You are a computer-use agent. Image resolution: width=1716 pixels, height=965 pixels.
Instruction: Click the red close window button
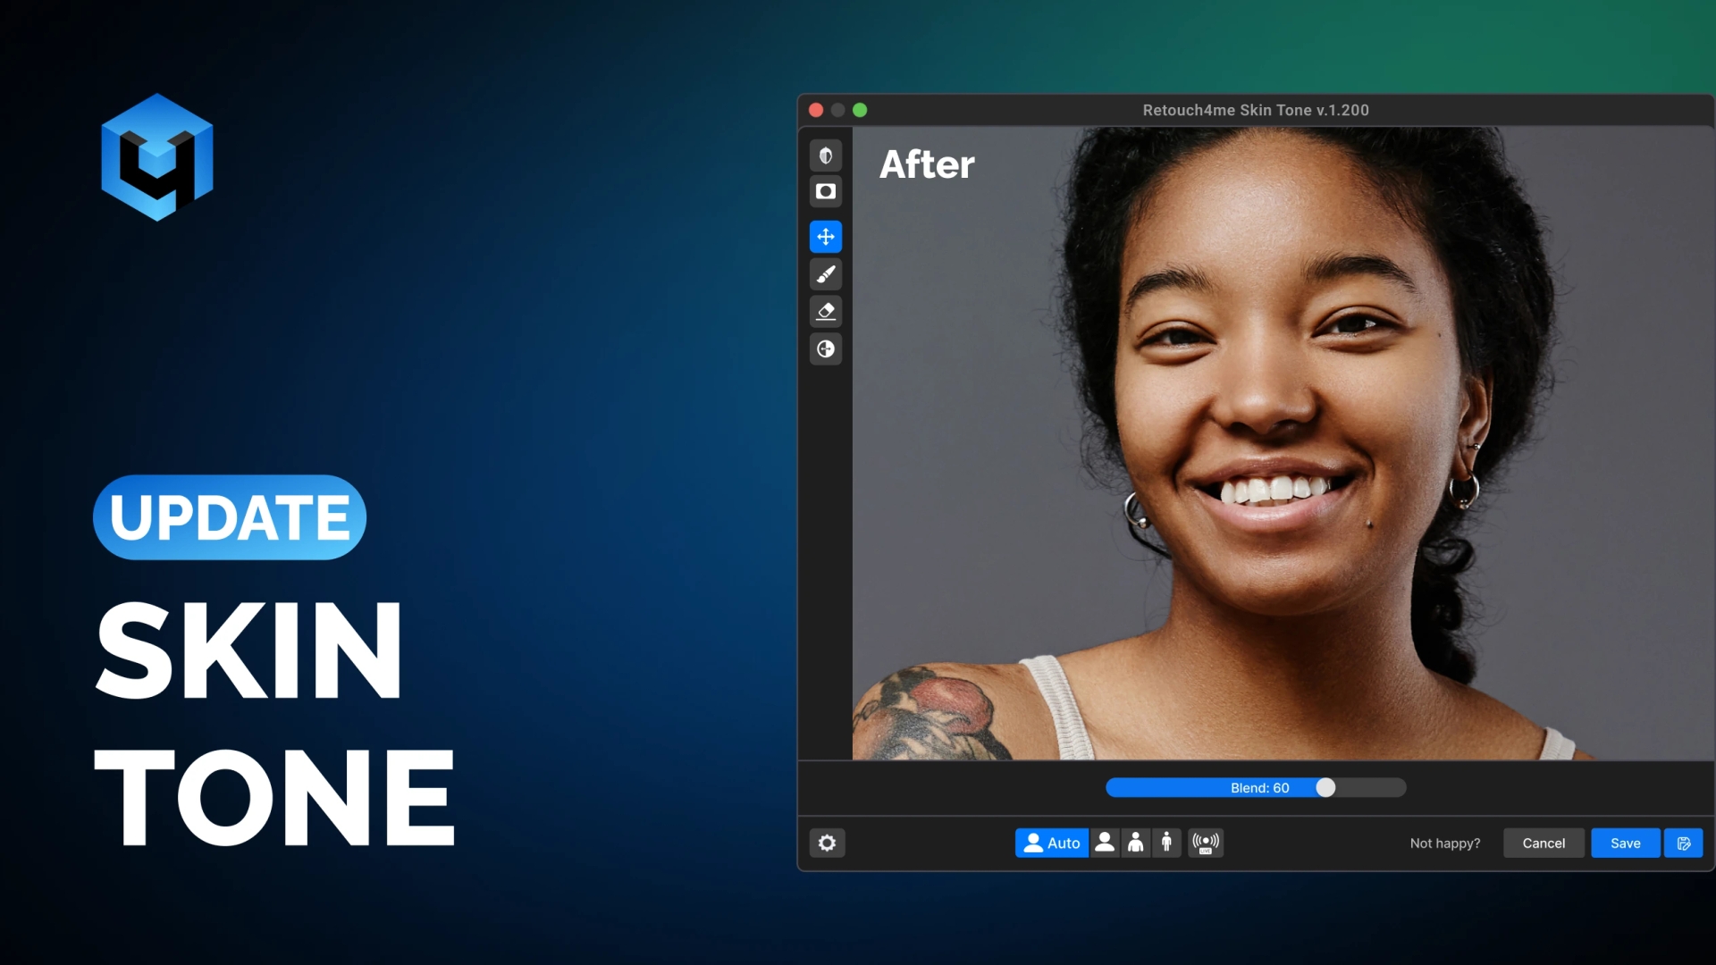coord(816,110)
